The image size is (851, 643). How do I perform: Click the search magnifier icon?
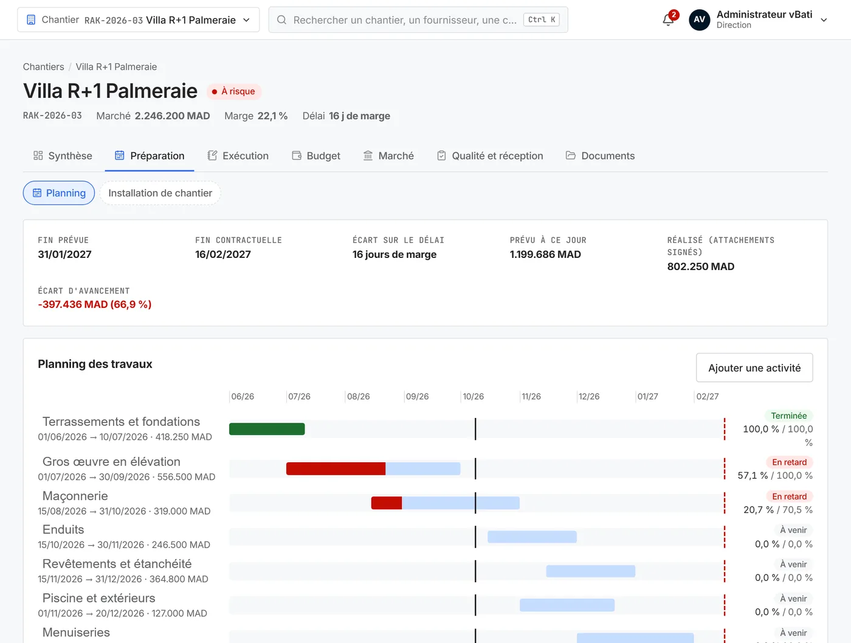pos(282,20)
